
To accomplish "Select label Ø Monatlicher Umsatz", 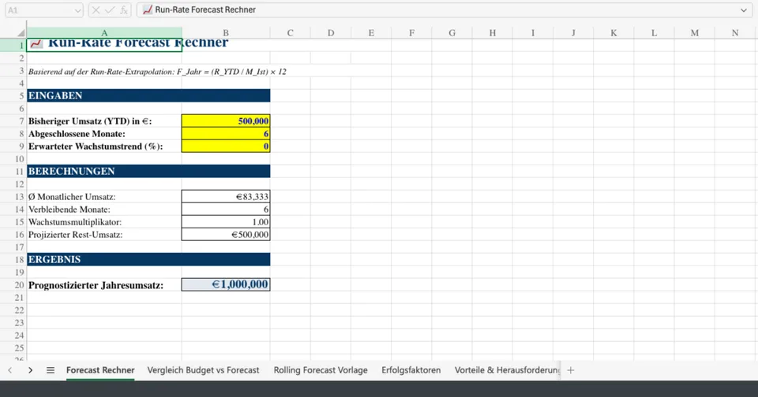I will [x=72, y=196].
